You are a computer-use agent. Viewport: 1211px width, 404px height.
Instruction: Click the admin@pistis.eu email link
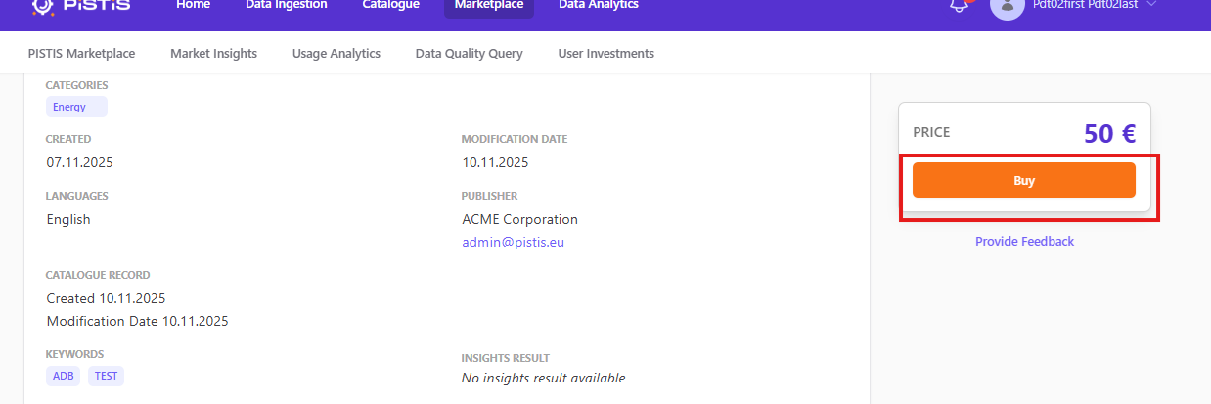pos(514,242)
